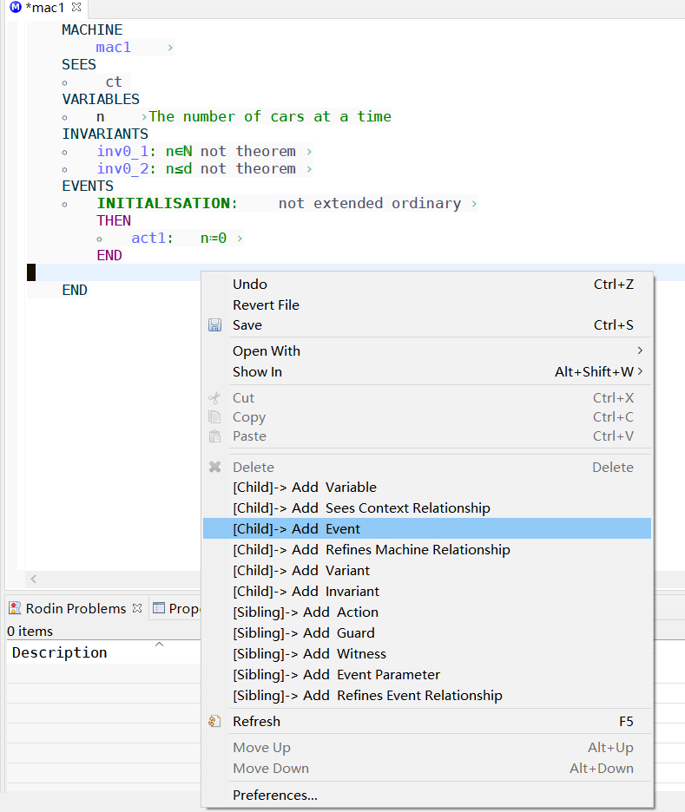
Task: Select the bullet handle before inv0_1
Action: [x=65, y=153]
